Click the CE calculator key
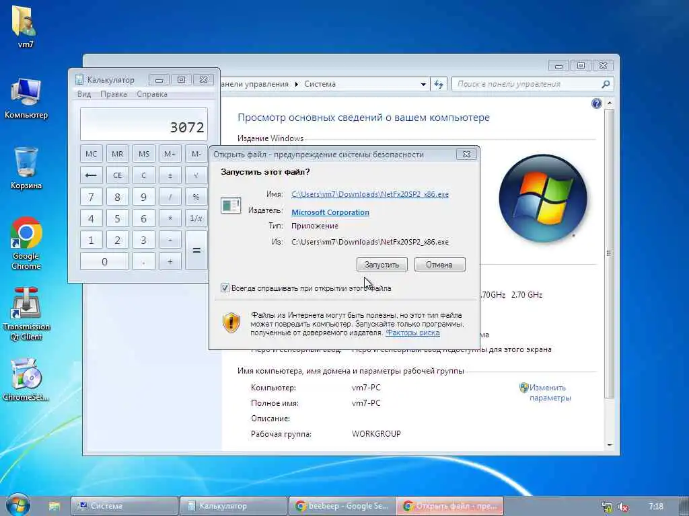 (x=117, y=175)
